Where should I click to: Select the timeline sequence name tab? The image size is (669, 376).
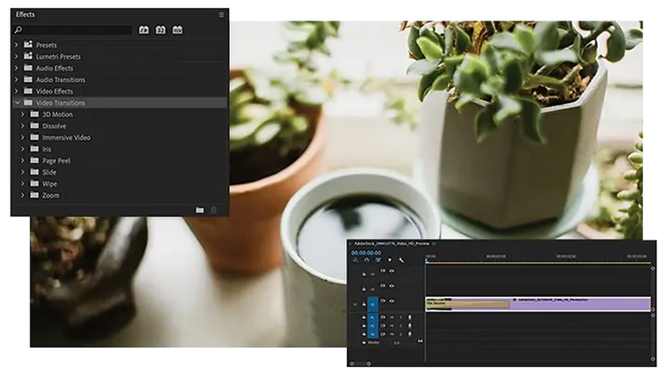pyautogui.click(x=392, y=243)
